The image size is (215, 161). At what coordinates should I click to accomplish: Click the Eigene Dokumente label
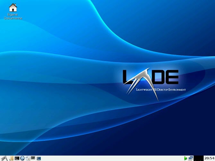click(x=13, y=16)
